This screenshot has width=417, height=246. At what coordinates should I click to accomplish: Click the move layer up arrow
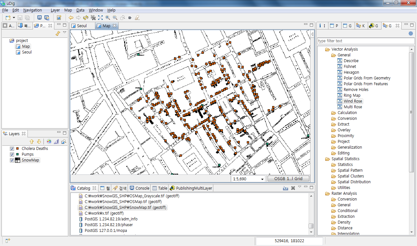tap(32, 142)
